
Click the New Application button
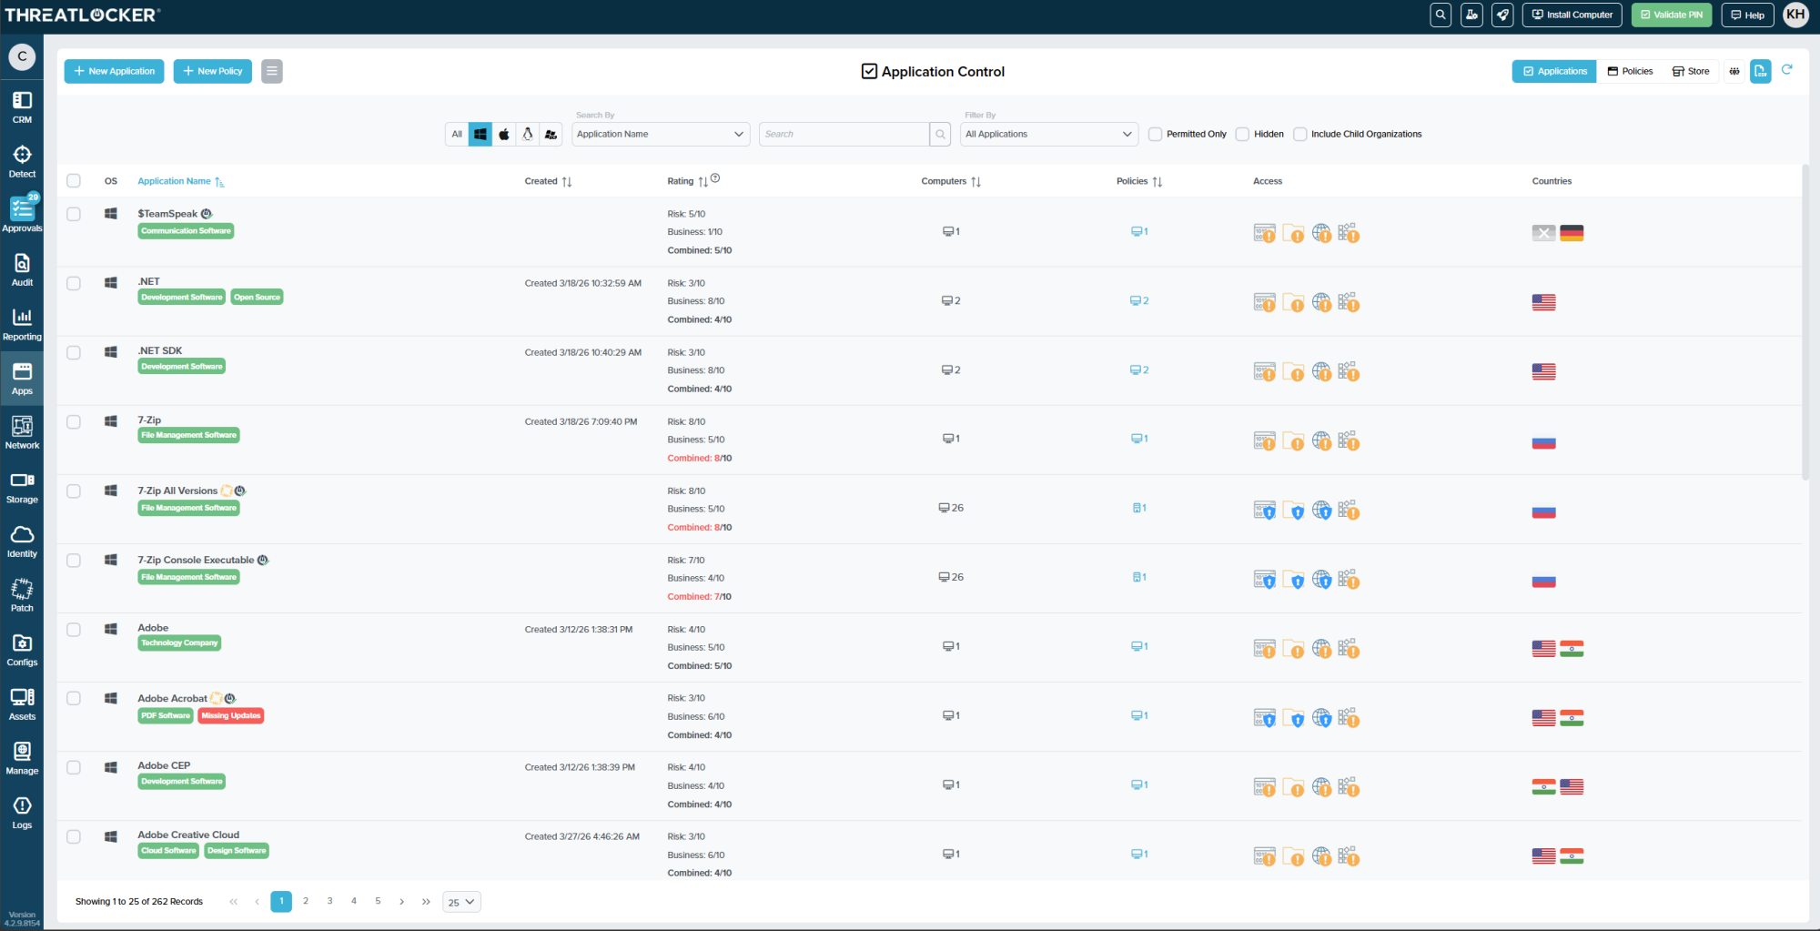[114, 71]
